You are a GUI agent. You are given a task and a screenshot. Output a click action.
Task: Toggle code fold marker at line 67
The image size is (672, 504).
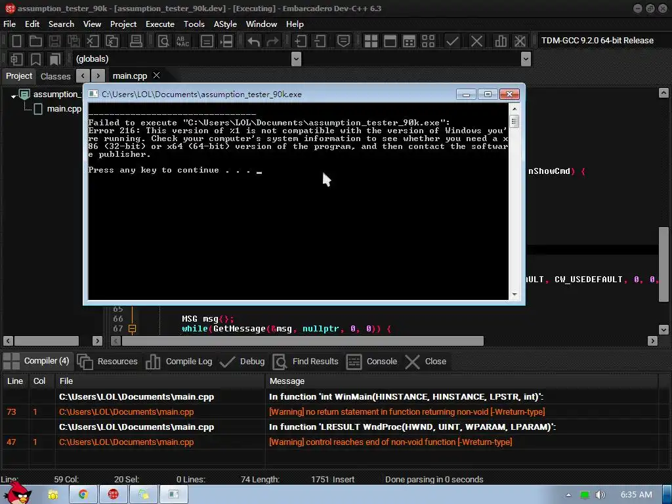[133, 329]
